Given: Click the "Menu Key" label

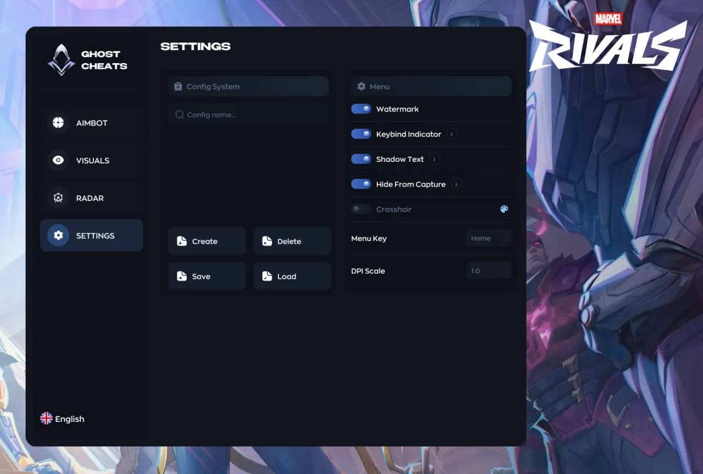Looking at the screenshot, I should click(x=369, y=239).
